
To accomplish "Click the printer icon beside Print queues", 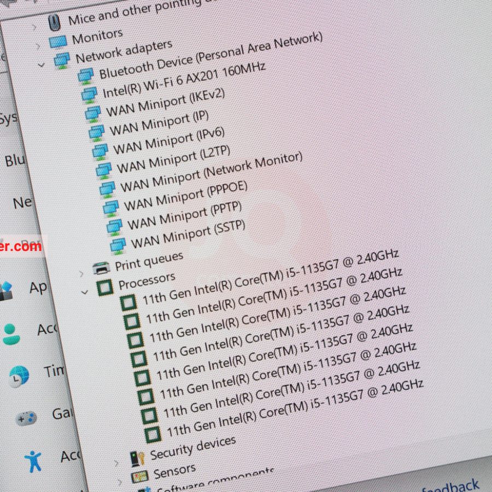I will tap(101, 268).
